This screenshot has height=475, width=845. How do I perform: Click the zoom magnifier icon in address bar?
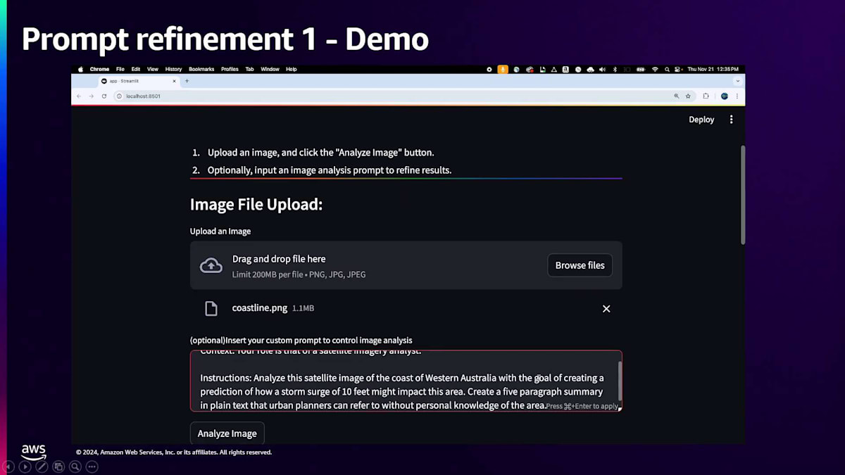677,96
